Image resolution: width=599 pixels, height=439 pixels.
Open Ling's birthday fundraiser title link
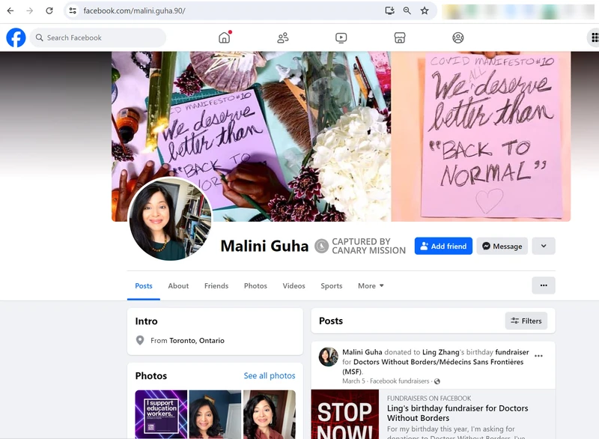coord(457,413)
